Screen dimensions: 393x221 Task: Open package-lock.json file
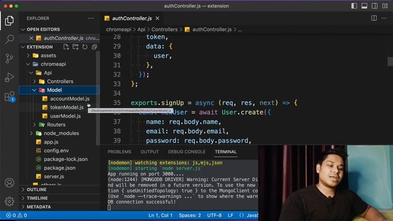click(66, 159)
